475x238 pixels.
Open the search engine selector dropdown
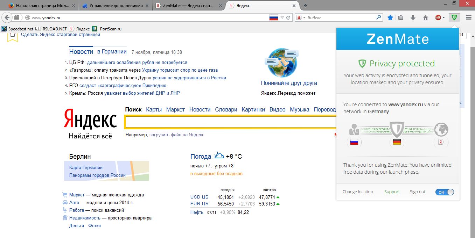[301, 17]
